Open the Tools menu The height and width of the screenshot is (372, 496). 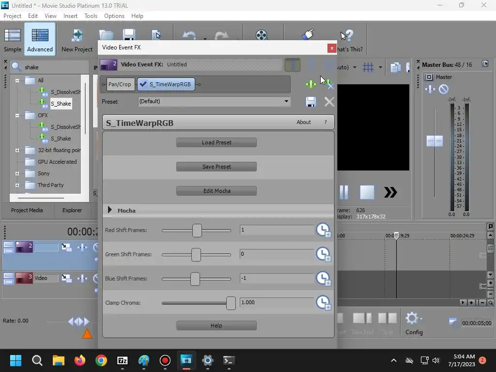click(x=91, y=16)
